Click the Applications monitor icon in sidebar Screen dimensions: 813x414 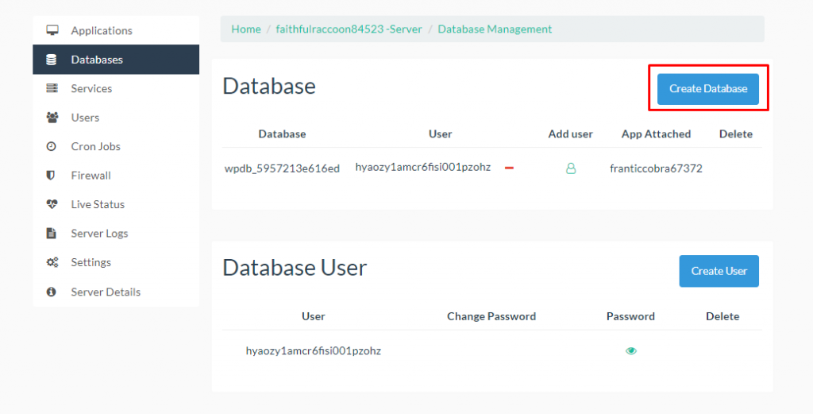(x=52, y=30)
